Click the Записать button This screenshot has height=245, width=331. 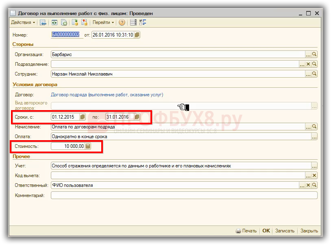285,231
